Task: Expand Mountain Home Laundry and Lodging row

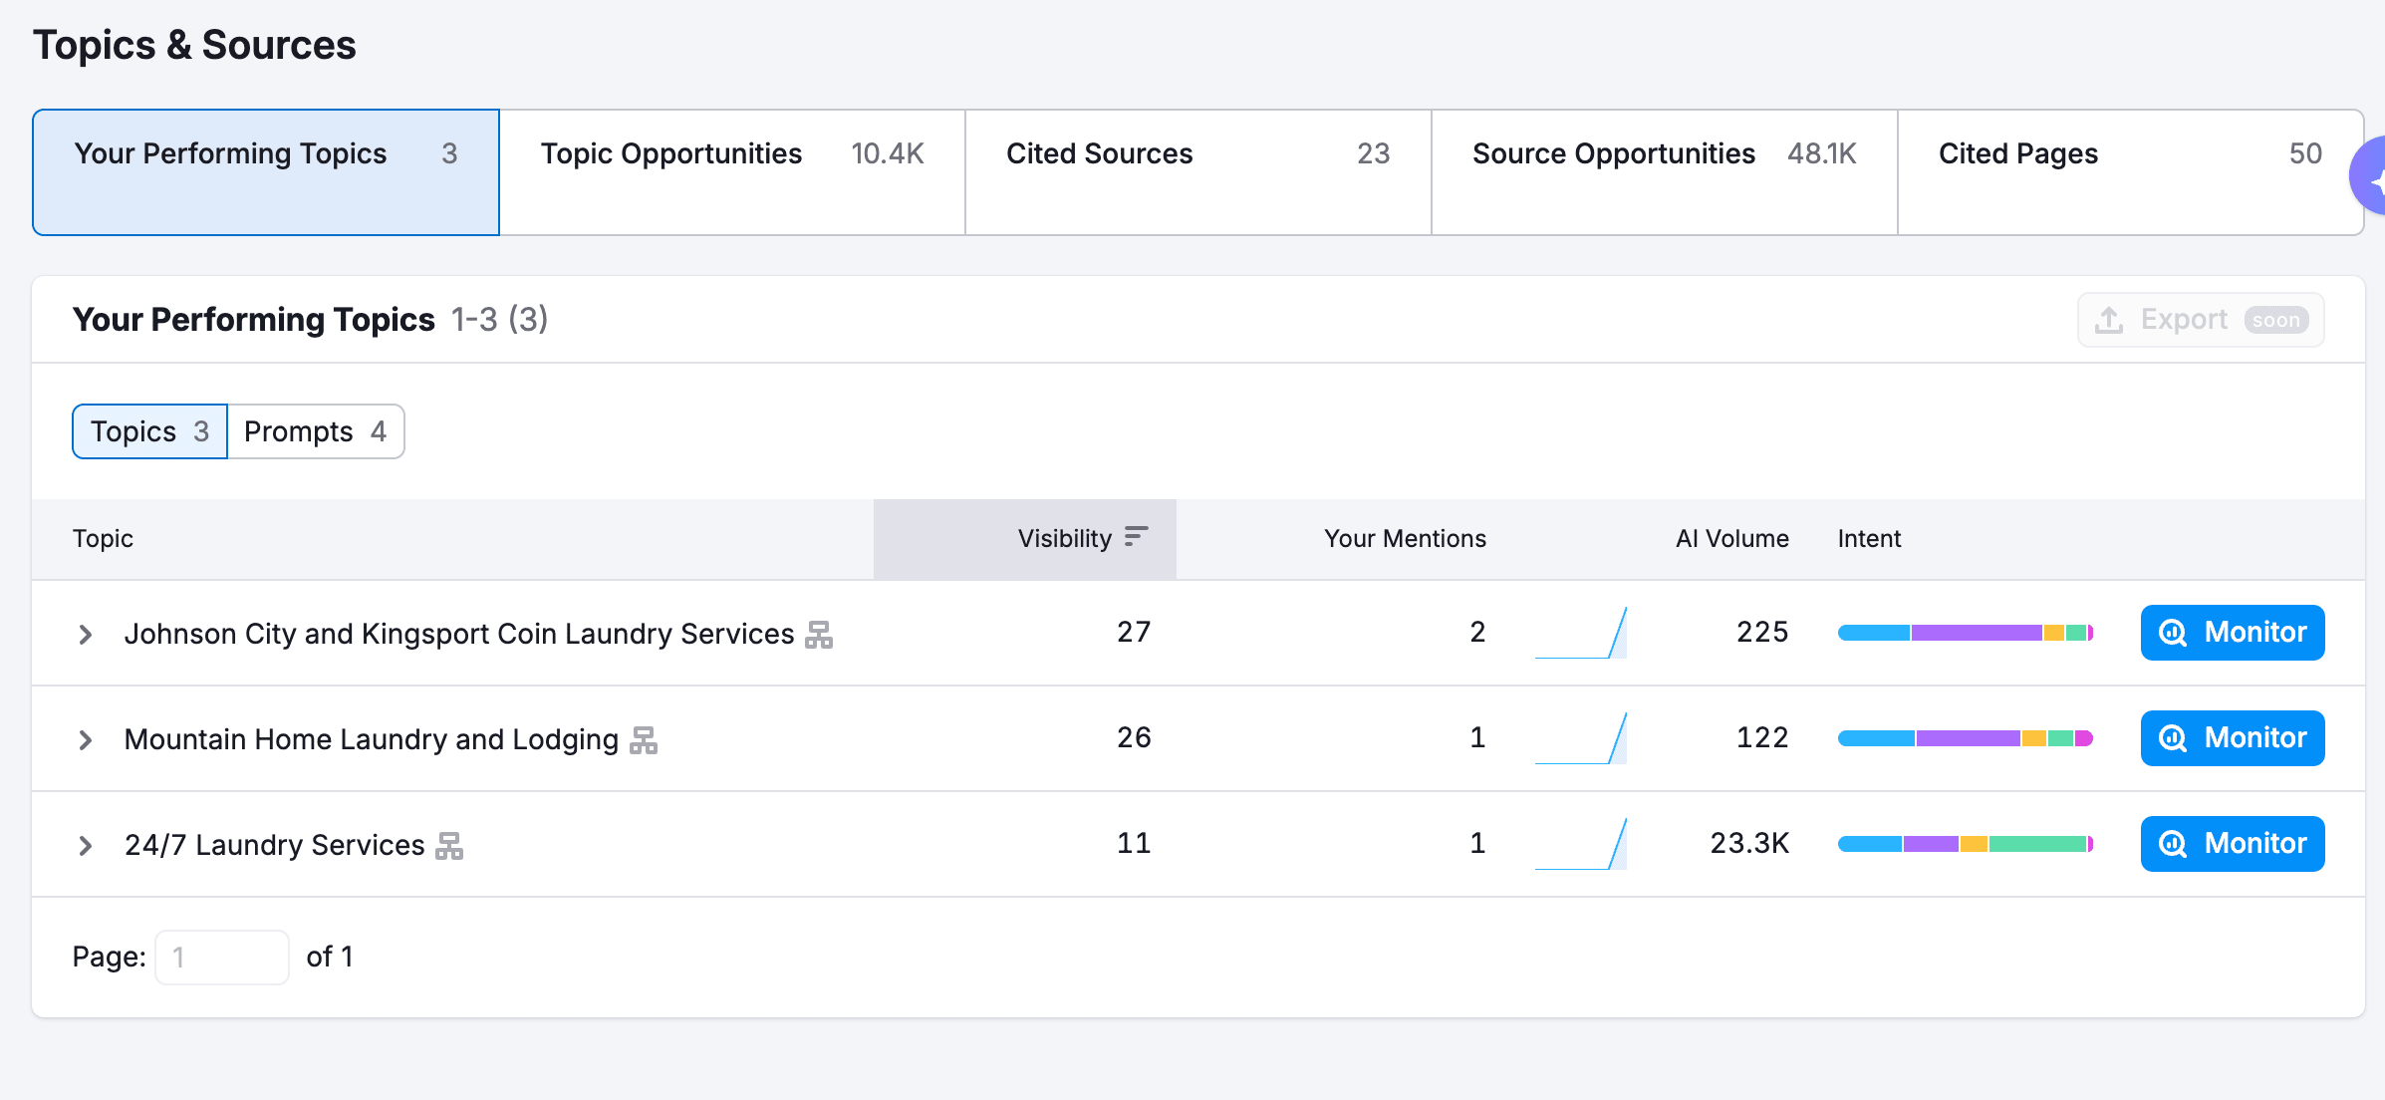Action: (86, 740)
